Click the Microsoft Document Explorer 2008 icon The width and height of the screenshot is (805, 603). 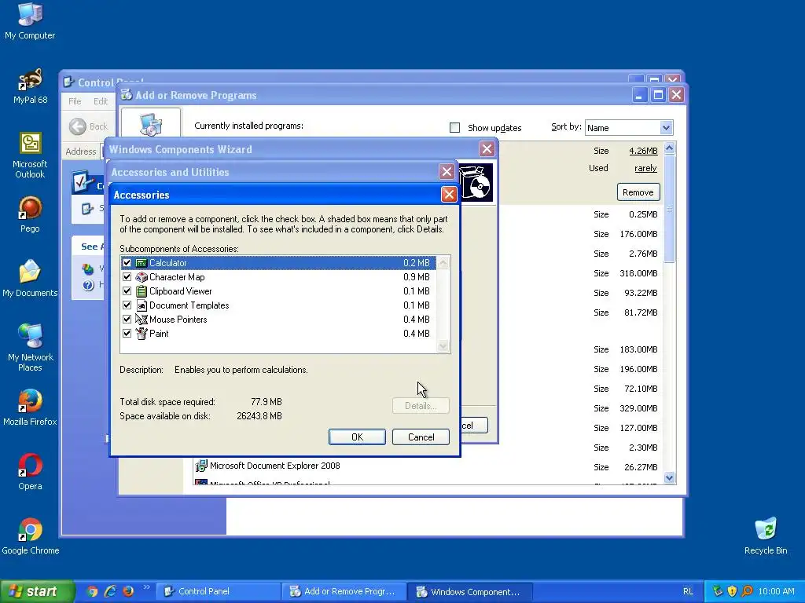coord(201,466)
